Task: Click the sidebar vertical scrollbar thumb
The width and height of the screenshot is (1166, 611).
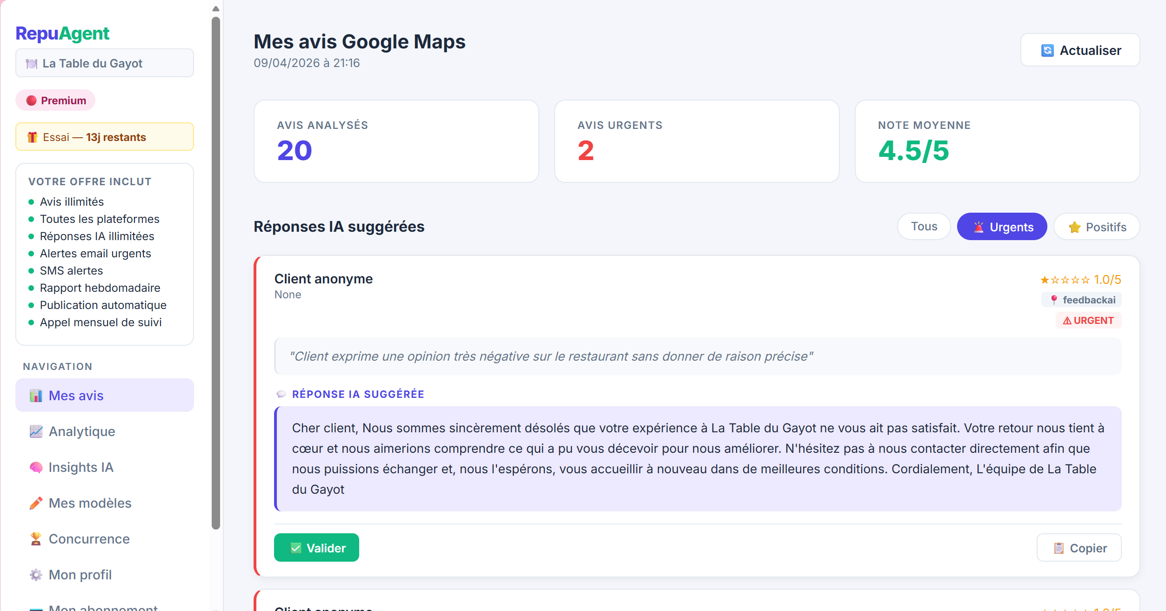Action: 216,273
